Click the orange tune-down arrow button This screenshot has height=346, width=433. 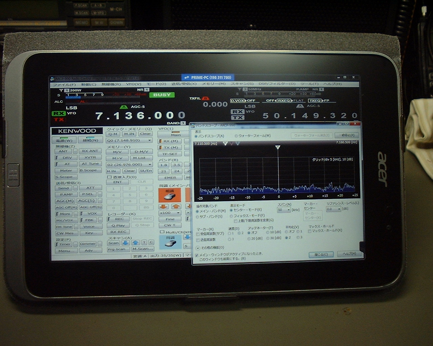pyautogui.click(x=164, y=206)
